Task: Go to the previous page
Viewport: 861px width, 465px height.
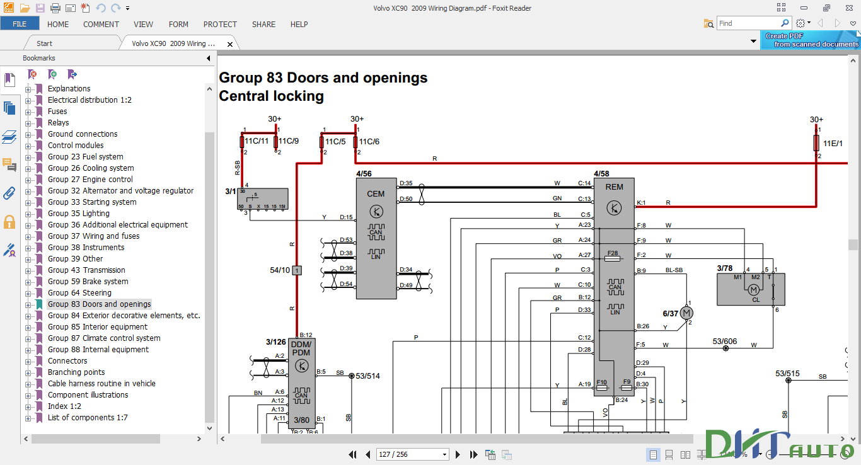Action: coord(368,454)
